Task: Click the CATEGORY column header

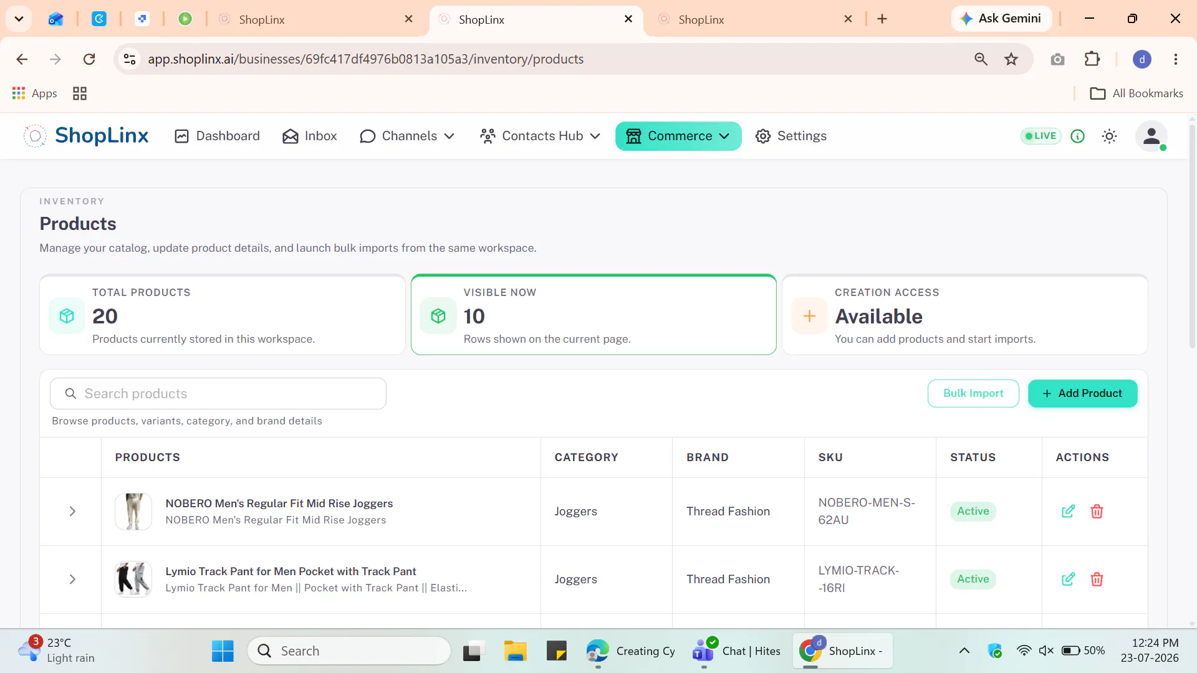Action: click(586, 457)
